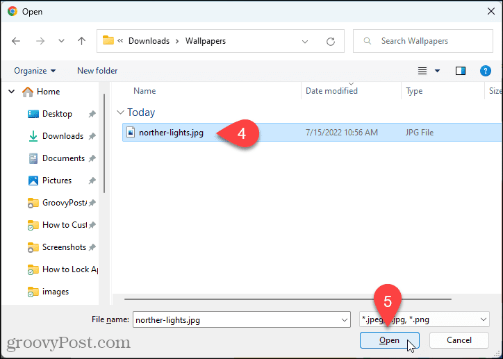The width and height of the screenshot is (503, 359).
Task: Open the GroovyPost folder in sidebar
Action: (57, 203)
